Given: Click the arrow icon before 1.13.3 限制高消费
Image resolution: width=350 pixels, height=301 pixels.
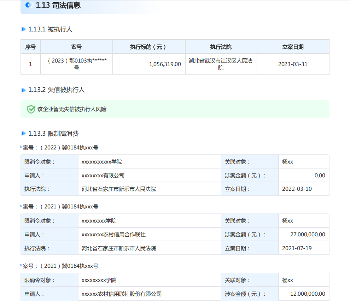Looking at the screenshot, I should point(24,134).
